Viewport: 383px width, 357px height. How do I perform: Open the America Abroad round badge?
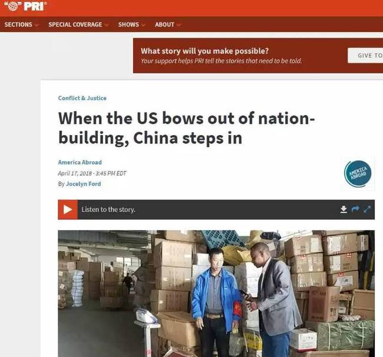coord(358,173)
